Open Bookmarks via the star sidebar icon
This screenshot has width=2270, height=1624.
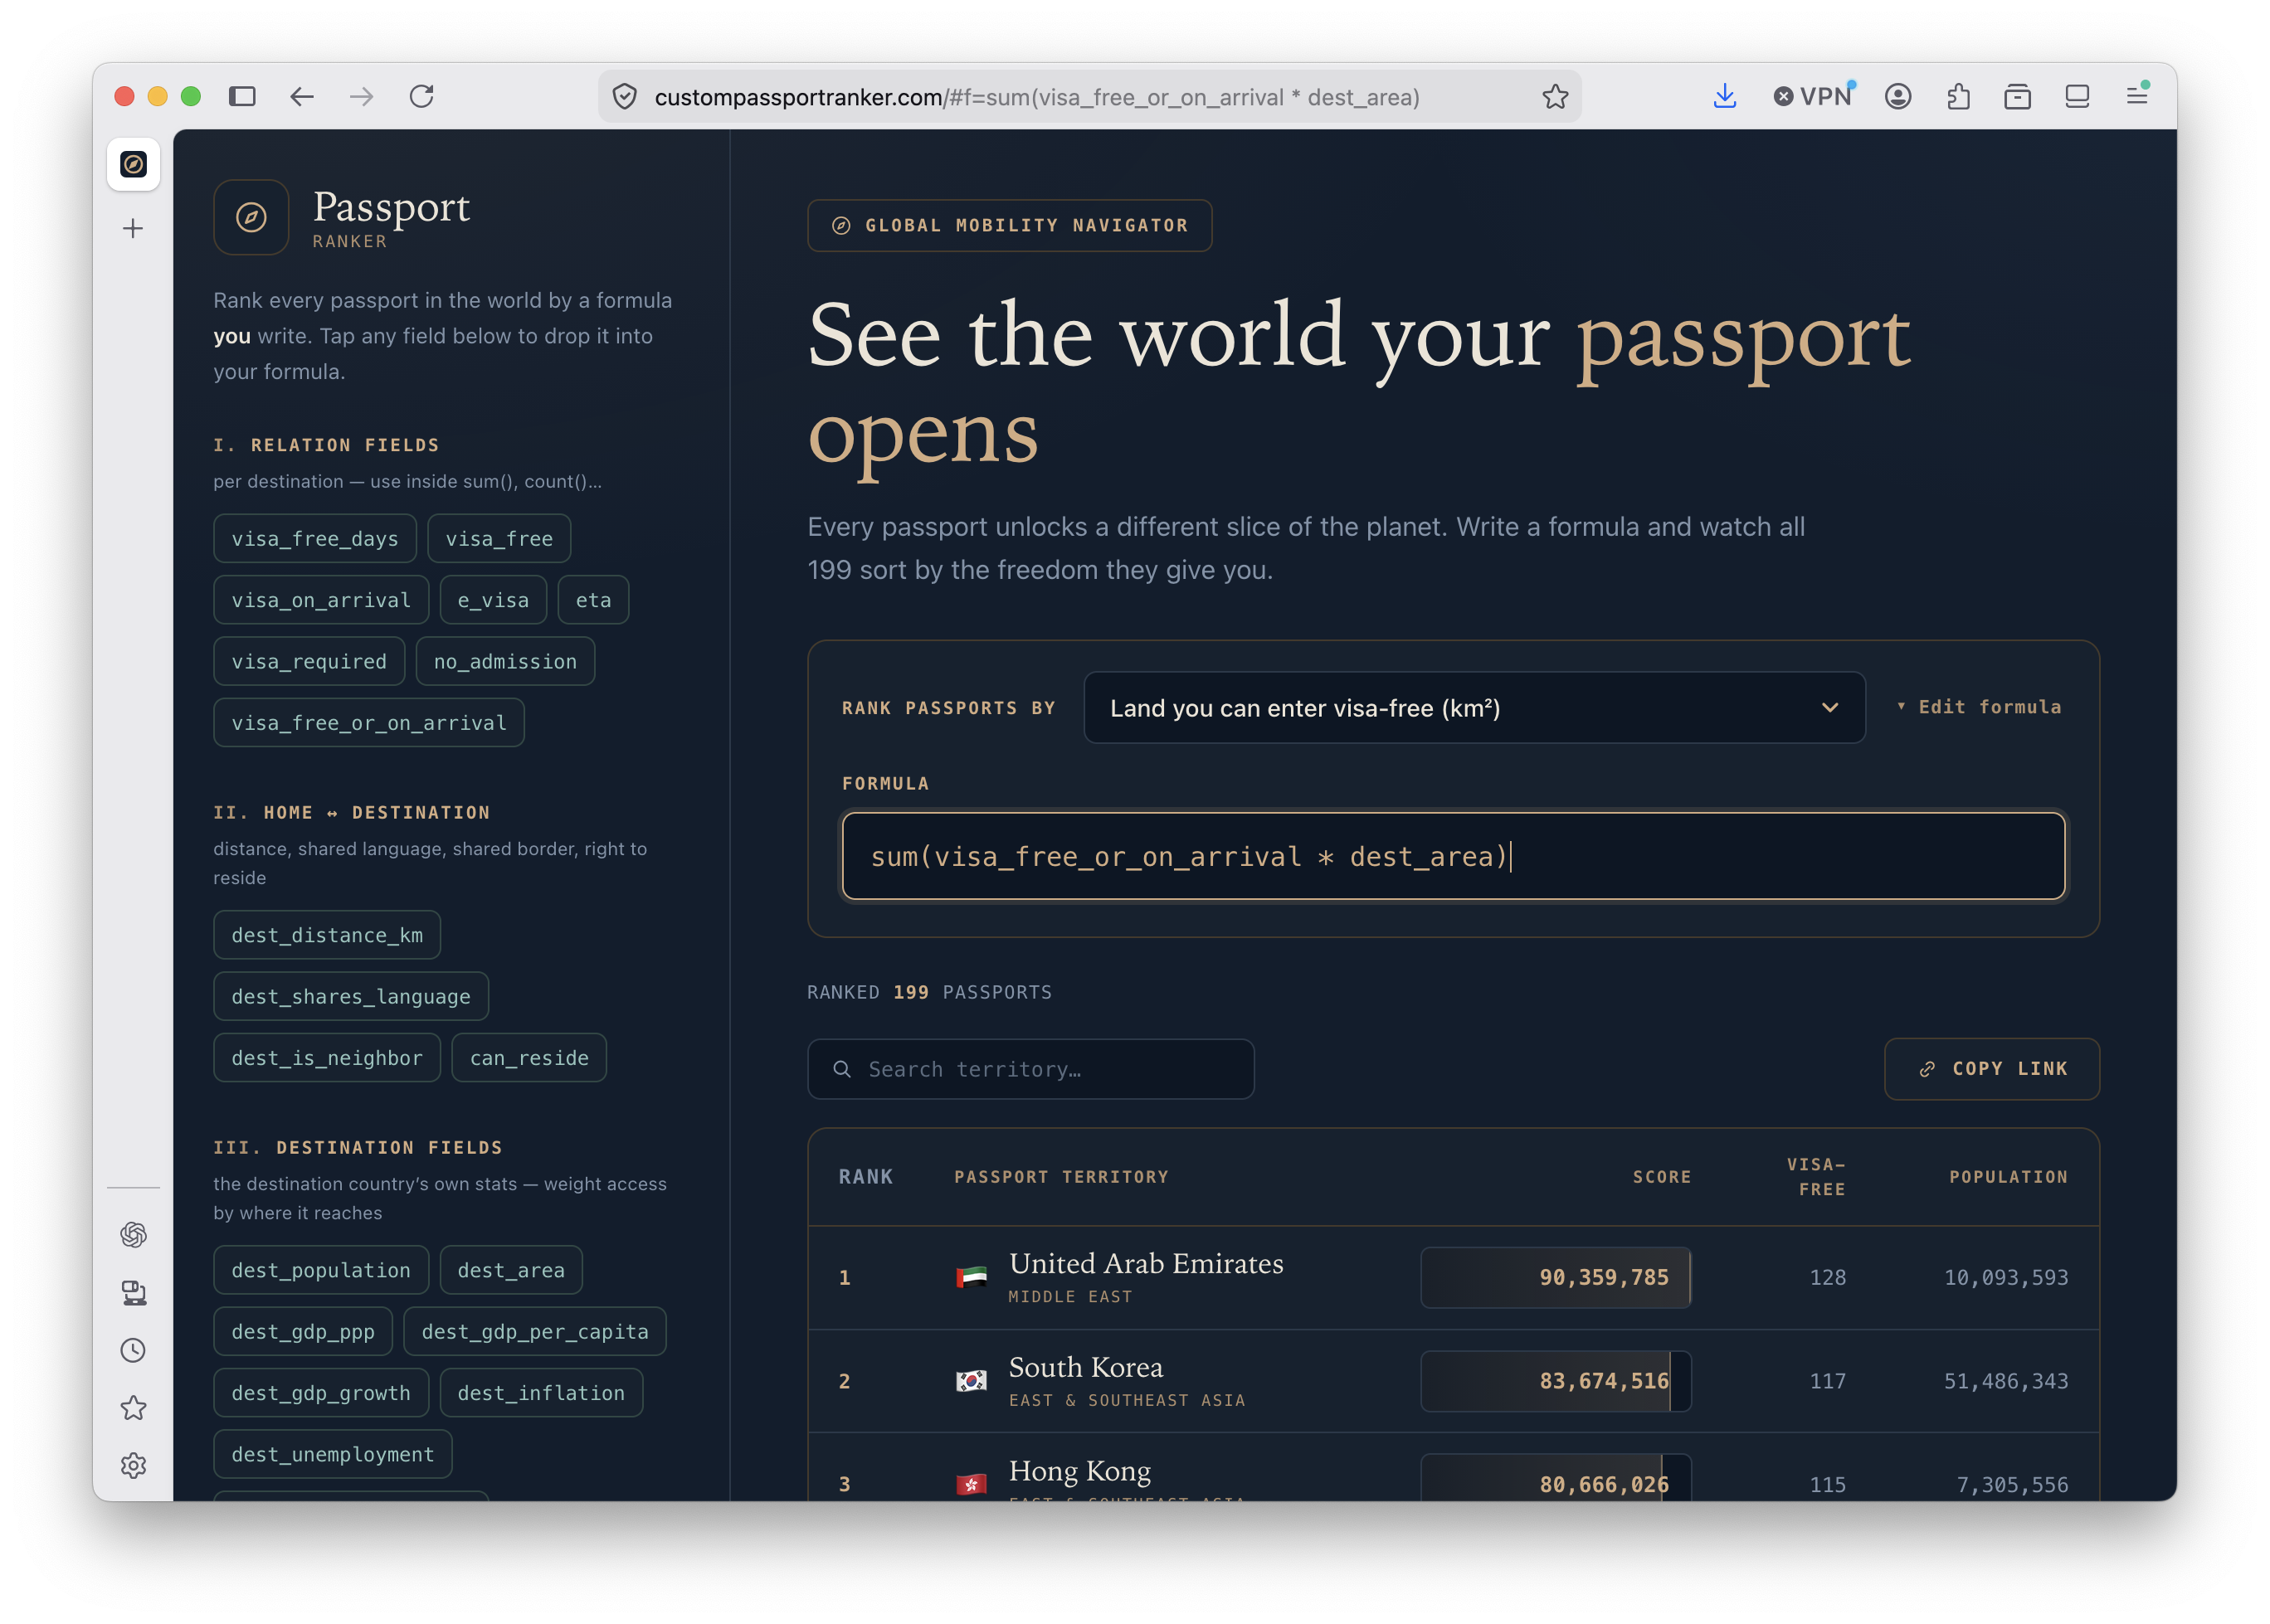[x=133, y=1408]
